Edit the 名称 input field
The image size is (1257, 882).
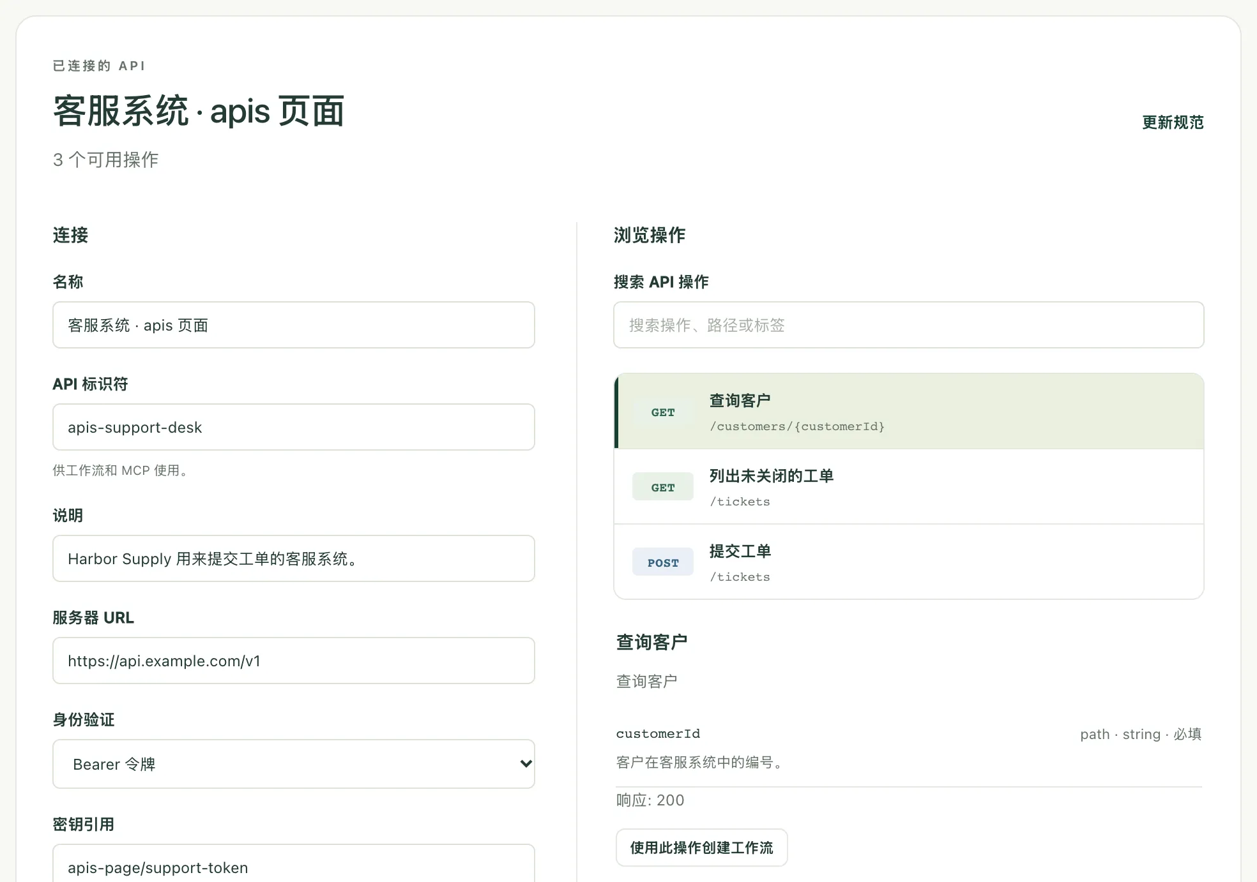coord(294,325)
